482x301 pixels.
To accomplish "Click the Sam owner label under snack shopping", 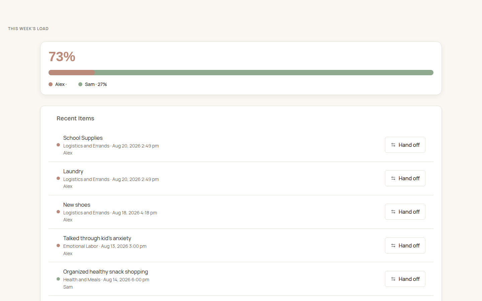I will point(68,287).
